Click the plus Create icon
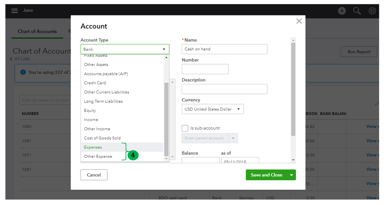 coord(342,10)
